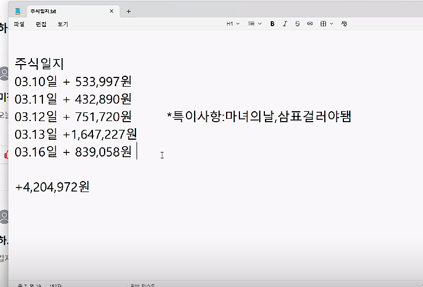Apply strikethrough formatting

coord(297,24)
